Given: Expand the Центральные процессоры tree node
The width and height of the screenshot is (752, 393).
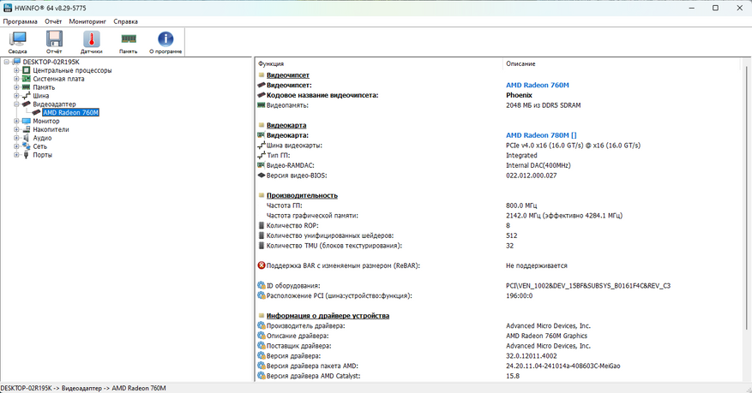Looking at the screenshot, I should point(16,70).
